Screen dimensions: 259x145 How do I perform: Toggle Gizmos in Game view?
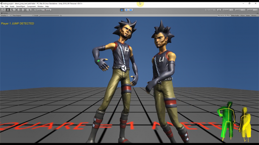(x=254, y=15)
